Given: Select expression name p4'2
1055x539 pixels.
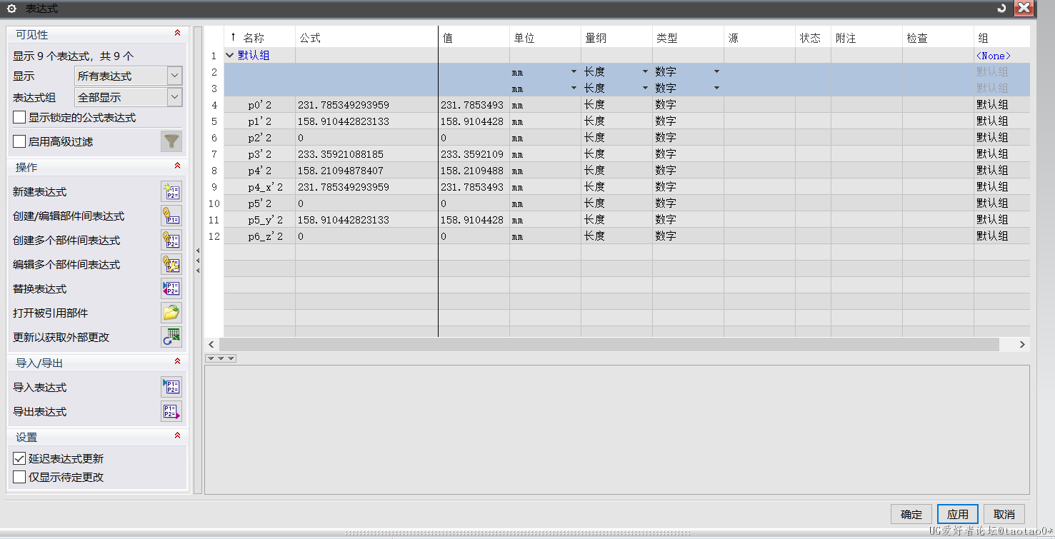Looking at the screenshot, I should (x=260, y=171).
